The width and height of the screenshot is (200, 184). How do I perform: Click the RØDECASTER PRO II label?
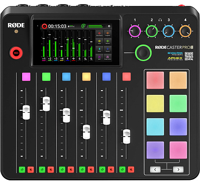tap(174, 47)
